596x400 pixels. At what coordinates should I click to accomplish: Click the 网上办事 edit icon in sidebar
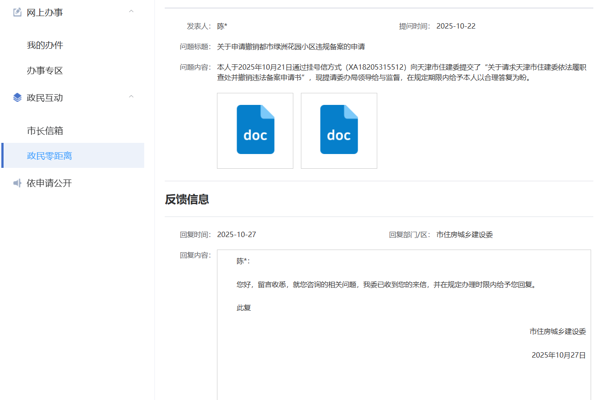point(17,12)
